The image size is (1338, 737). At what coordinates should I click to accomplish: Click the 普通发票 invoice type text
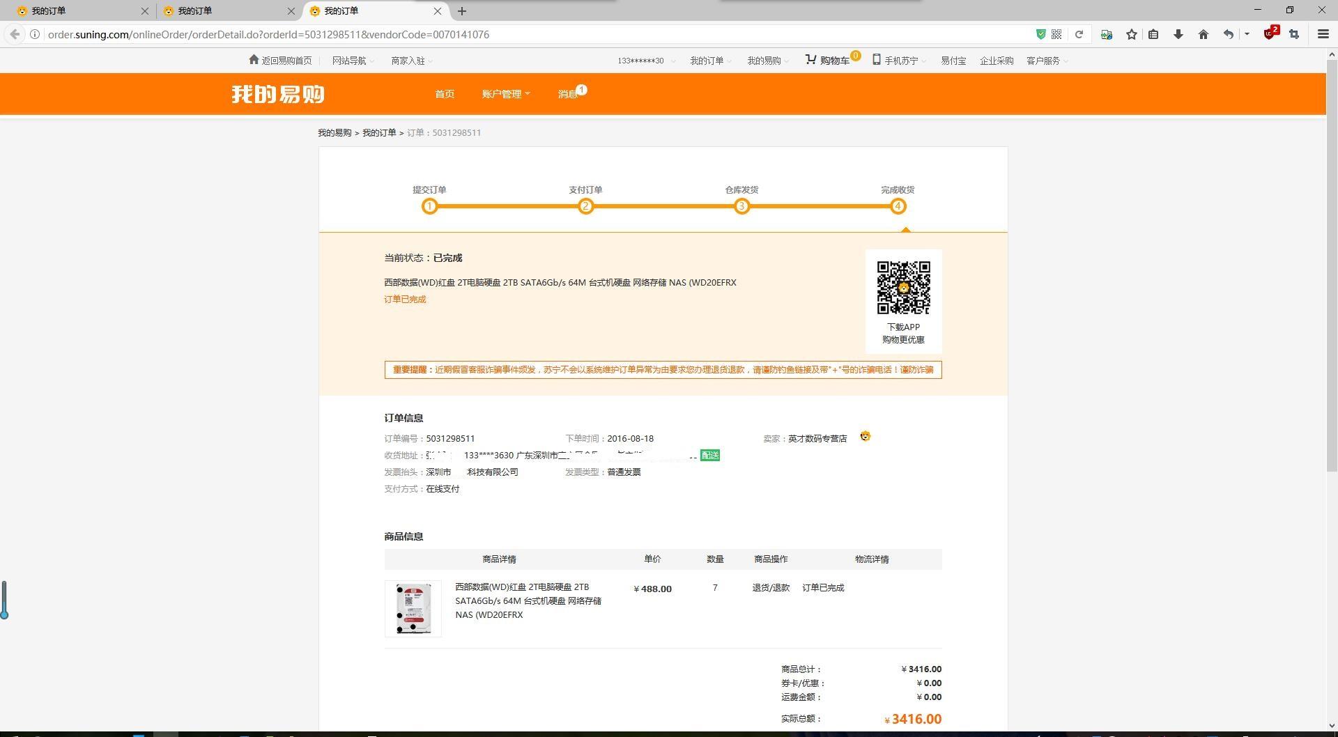[x=624, y=472]
